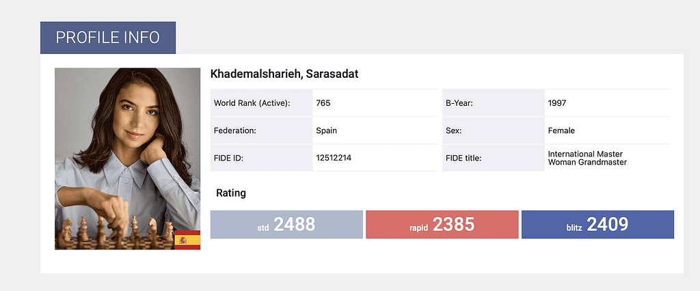Click the Rating section heading

230,193
